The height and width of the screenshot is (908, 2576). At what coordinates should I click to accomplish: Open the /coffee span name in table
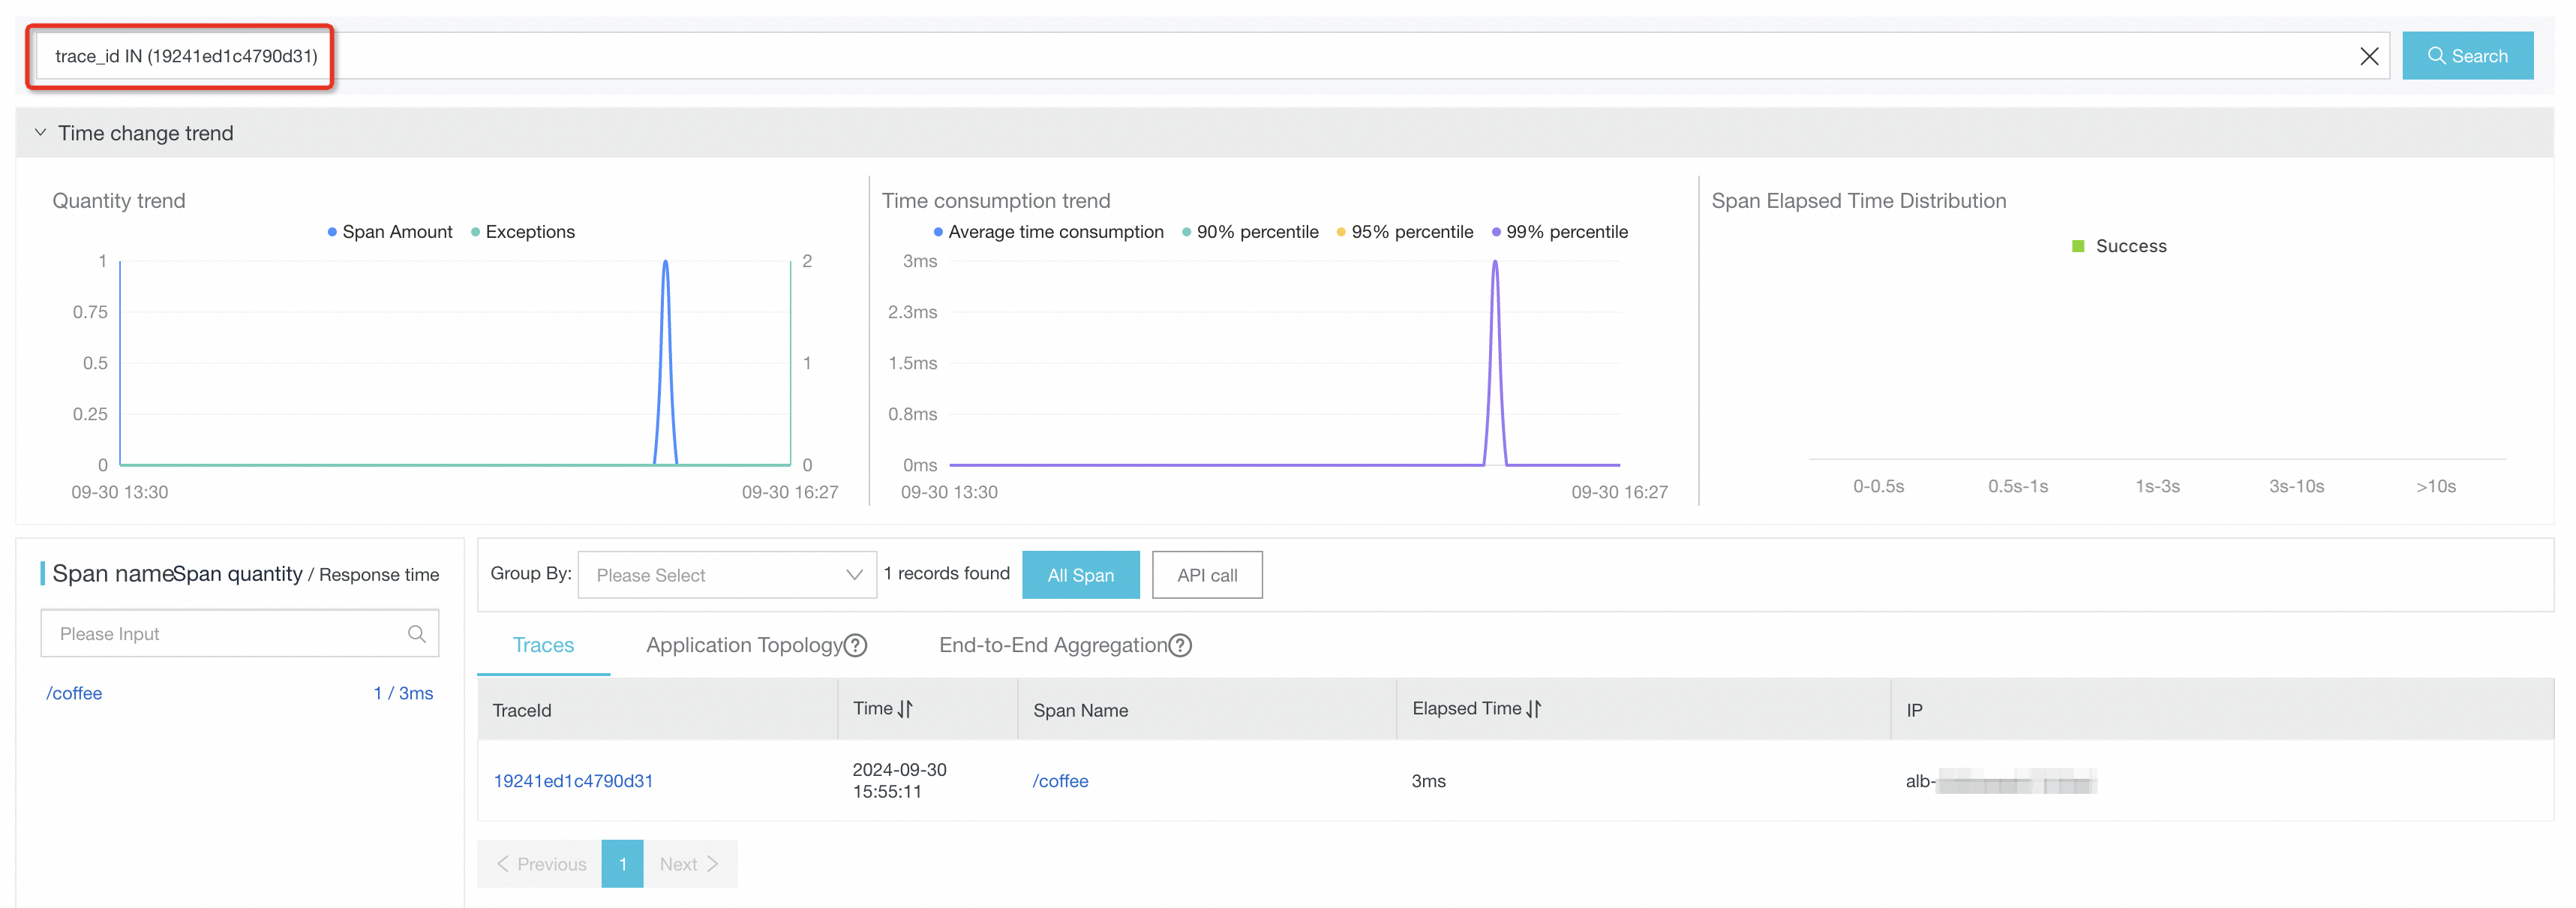tap(1060, 781)
